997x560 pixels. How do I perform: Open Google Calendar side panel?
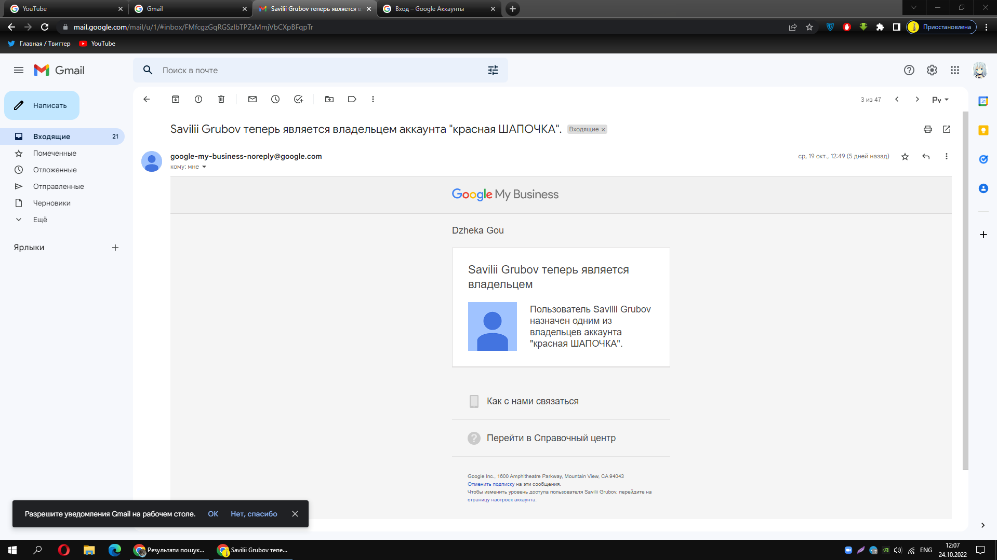[x=983, y=101]
